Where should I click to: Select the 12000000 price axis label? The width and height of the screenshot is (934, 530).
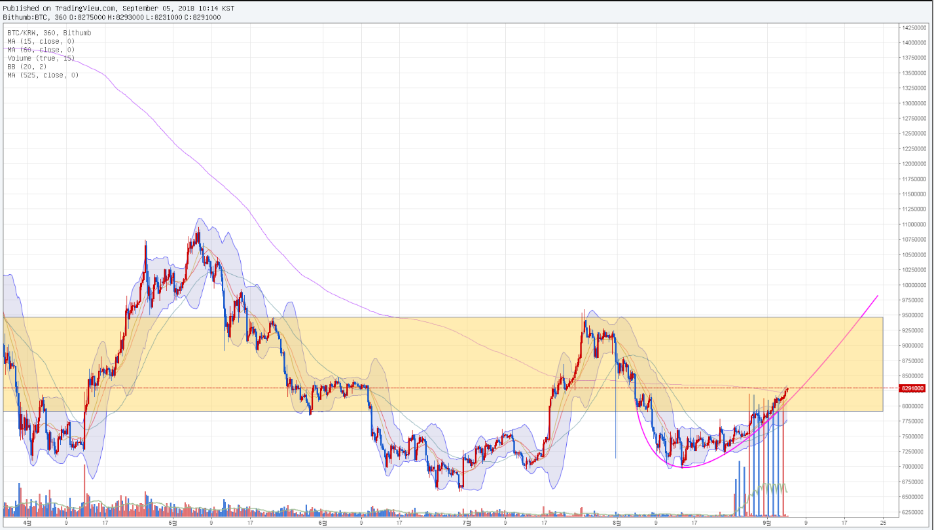pyautogui.click(x=914, y=164)
